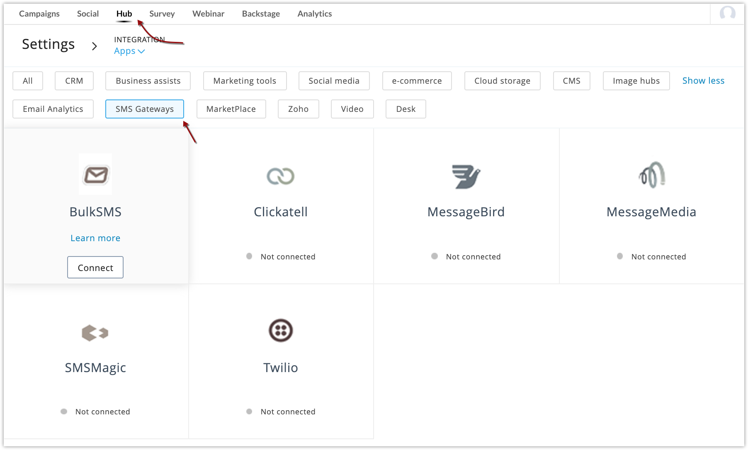This screenshot has height=450, width=748.
Task: Click the breadcrumb arrow after Settings
Action: 95,46
